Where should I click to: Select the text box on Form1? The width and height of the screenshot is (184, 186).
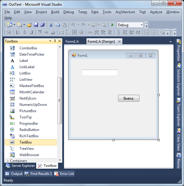(100, 73)
